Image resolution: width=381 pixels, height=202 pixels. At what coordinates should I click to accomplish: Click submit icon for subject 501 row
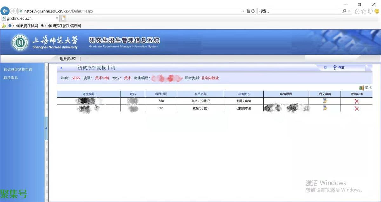click(325, 108)
